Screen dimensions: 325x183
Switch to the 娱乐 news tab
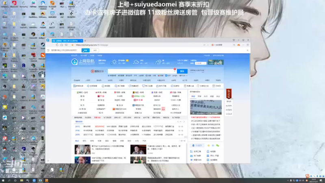point(84,141)
